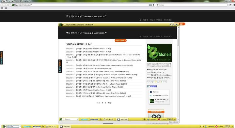Go to page 2 of results
The image size is (235, 128).
click(105, 103)
